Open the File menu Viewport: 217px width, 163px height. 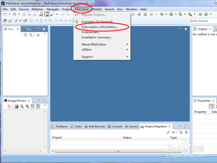pyautogui.click(x=5, y=9)
